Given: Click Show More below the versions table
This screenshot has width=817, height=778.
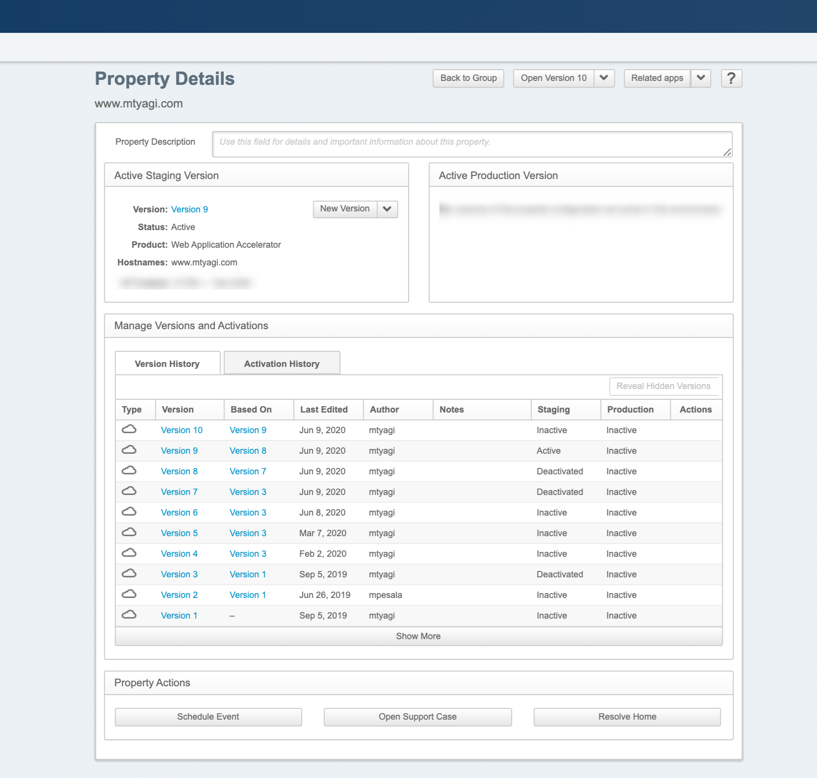Looking at the screenshot, I should point(418,636).
